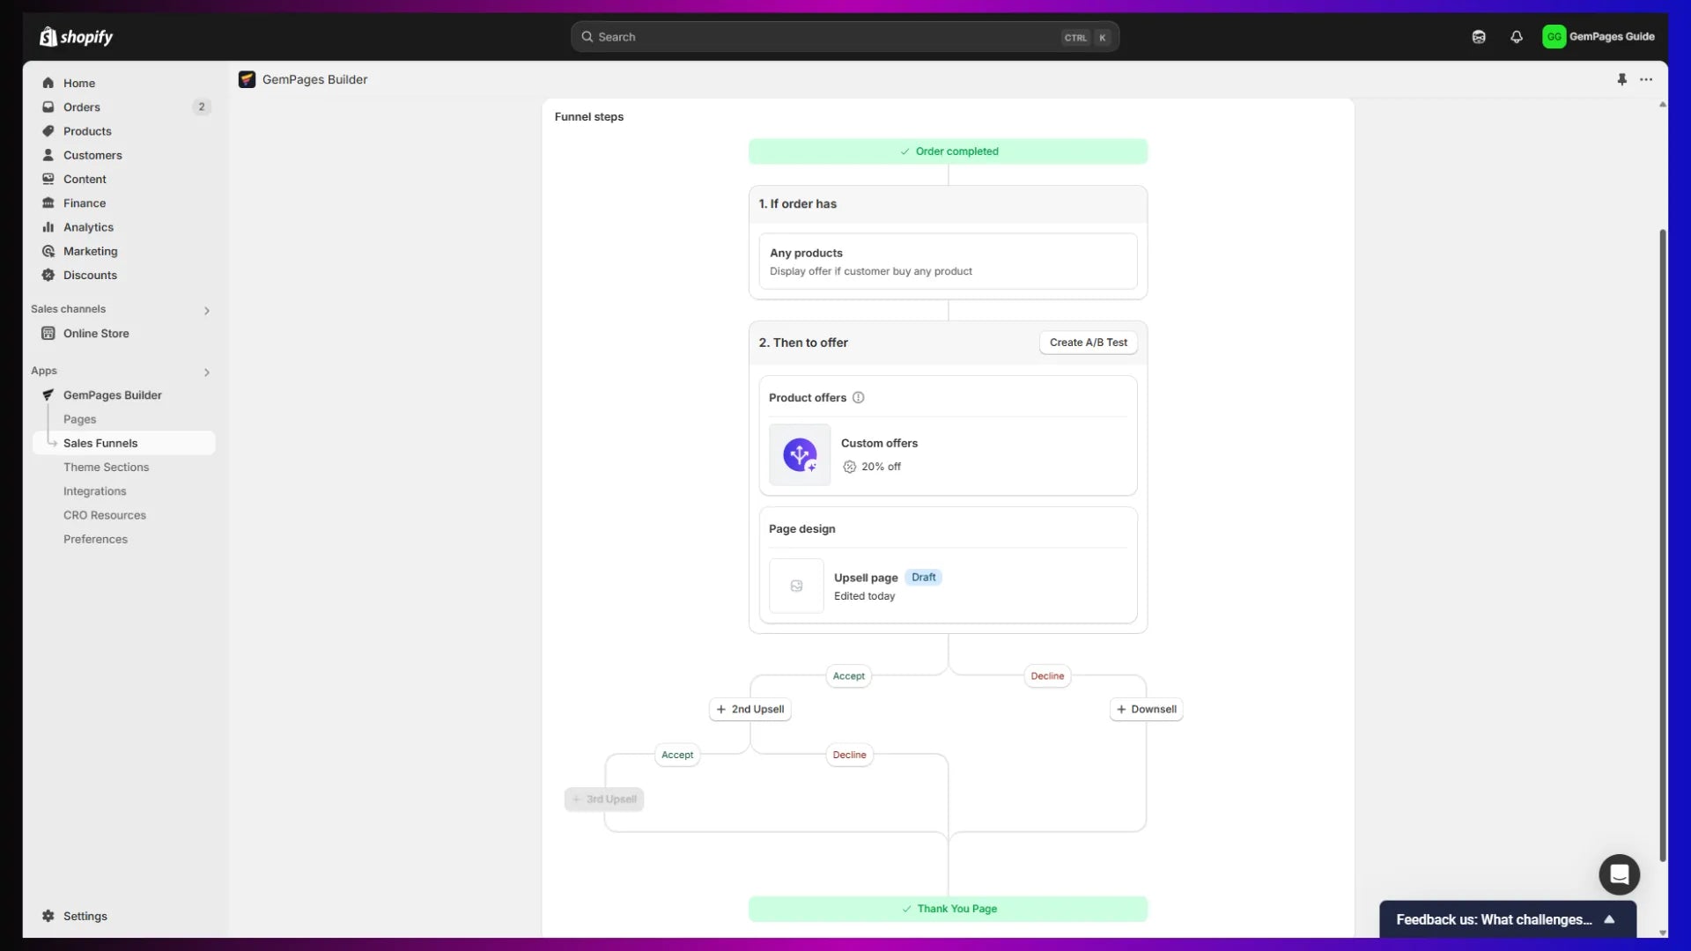Click the Product offers info icon
The height and width of the screenshot is (951, 1691).
[x=858, y=398]
